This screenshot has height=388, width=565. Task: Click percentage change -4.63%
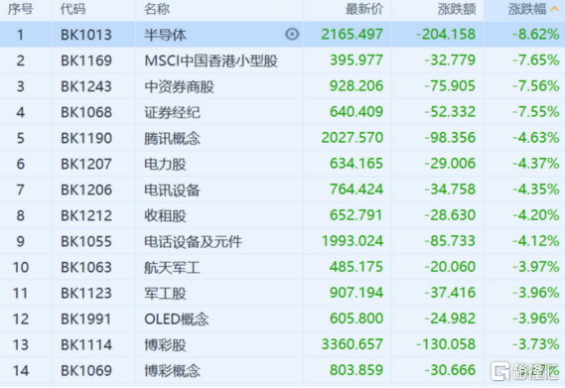click(536, 138)
